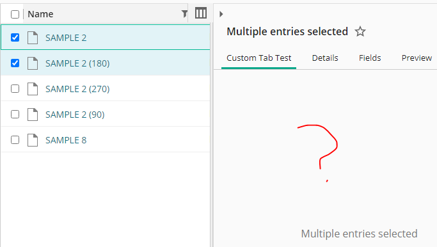Toggle the select-all checkbox in header
Viewport: 437px width, 247px height.
[x=15, y=14]
